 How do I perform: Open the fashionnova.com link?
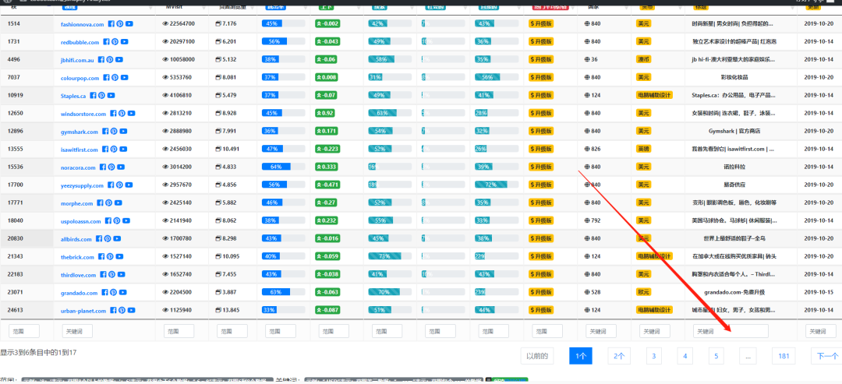tap(82, 25)
